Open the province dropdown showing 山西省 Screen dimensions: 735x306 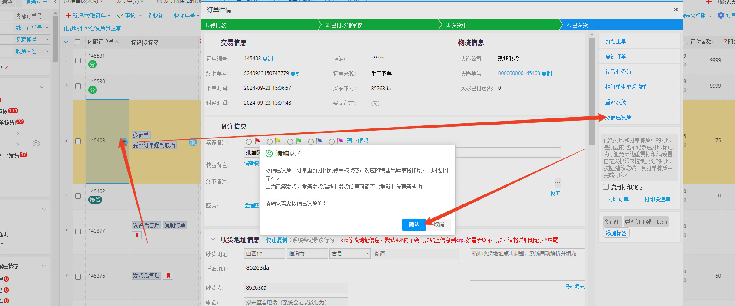(x=264, y=253)
